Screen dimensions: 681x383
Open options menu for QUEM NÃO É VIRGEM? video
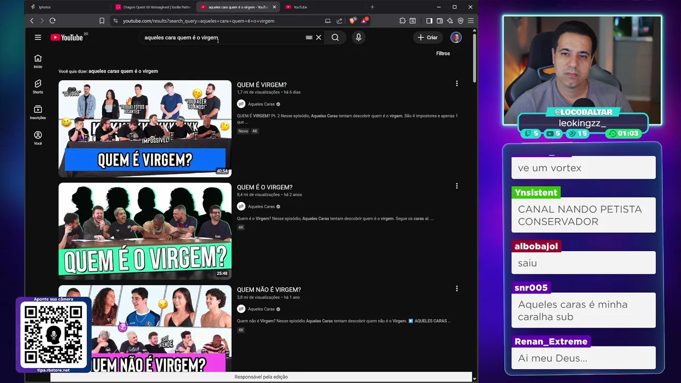456,289
